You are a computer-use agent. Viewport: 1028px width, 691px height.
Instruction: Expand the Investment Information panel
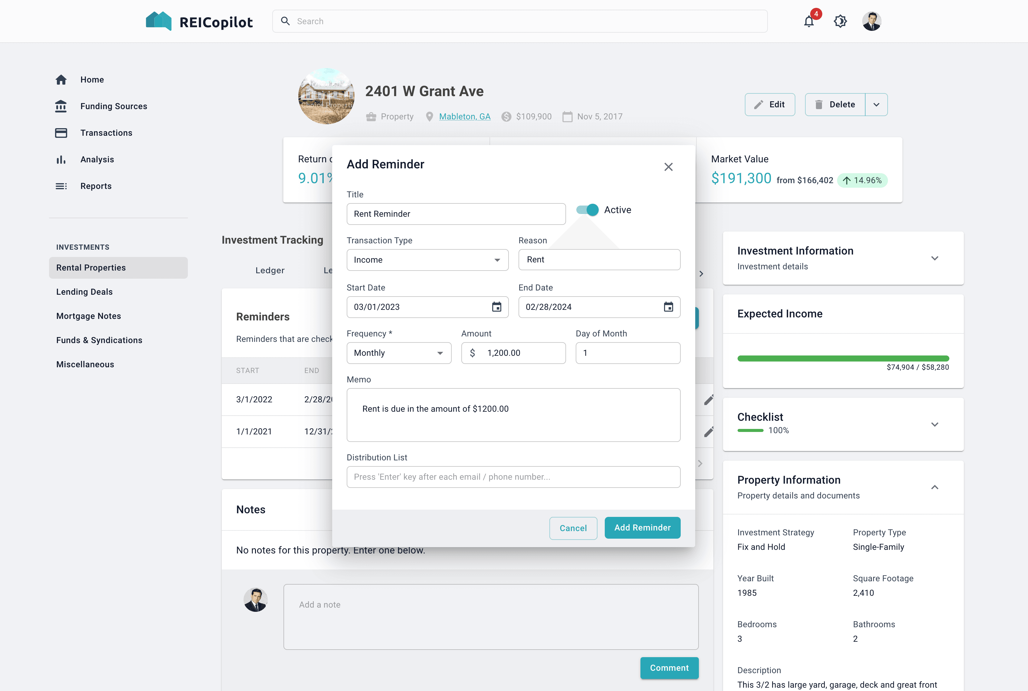(x=934, y=258)
